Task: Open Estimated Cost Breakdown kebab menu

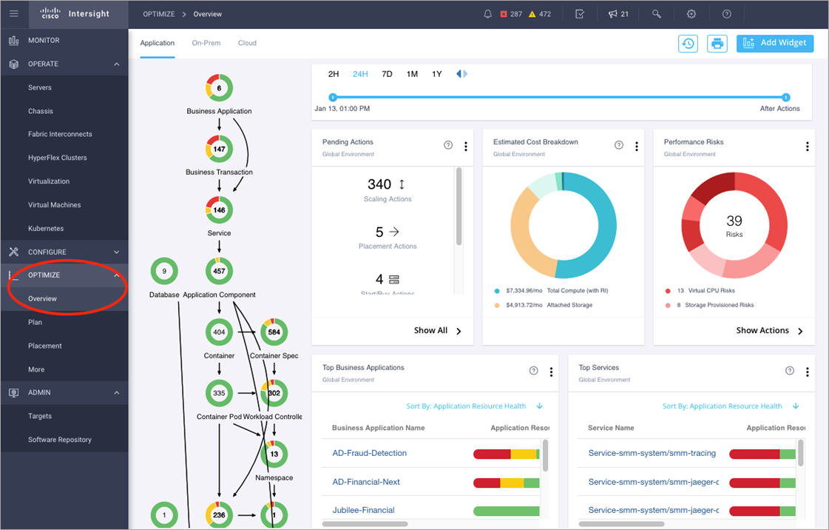Action: pyautogui.click(x=637, y=147)
